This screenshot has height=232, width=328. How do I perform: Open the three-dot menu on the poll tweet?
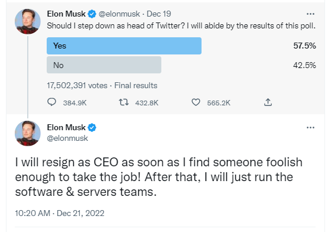coord(310,14)
